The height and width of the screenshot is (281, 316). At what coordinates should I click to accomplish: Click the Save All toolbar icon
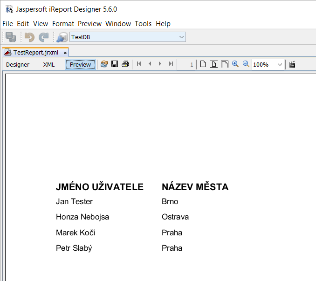(x=10, y=37)
